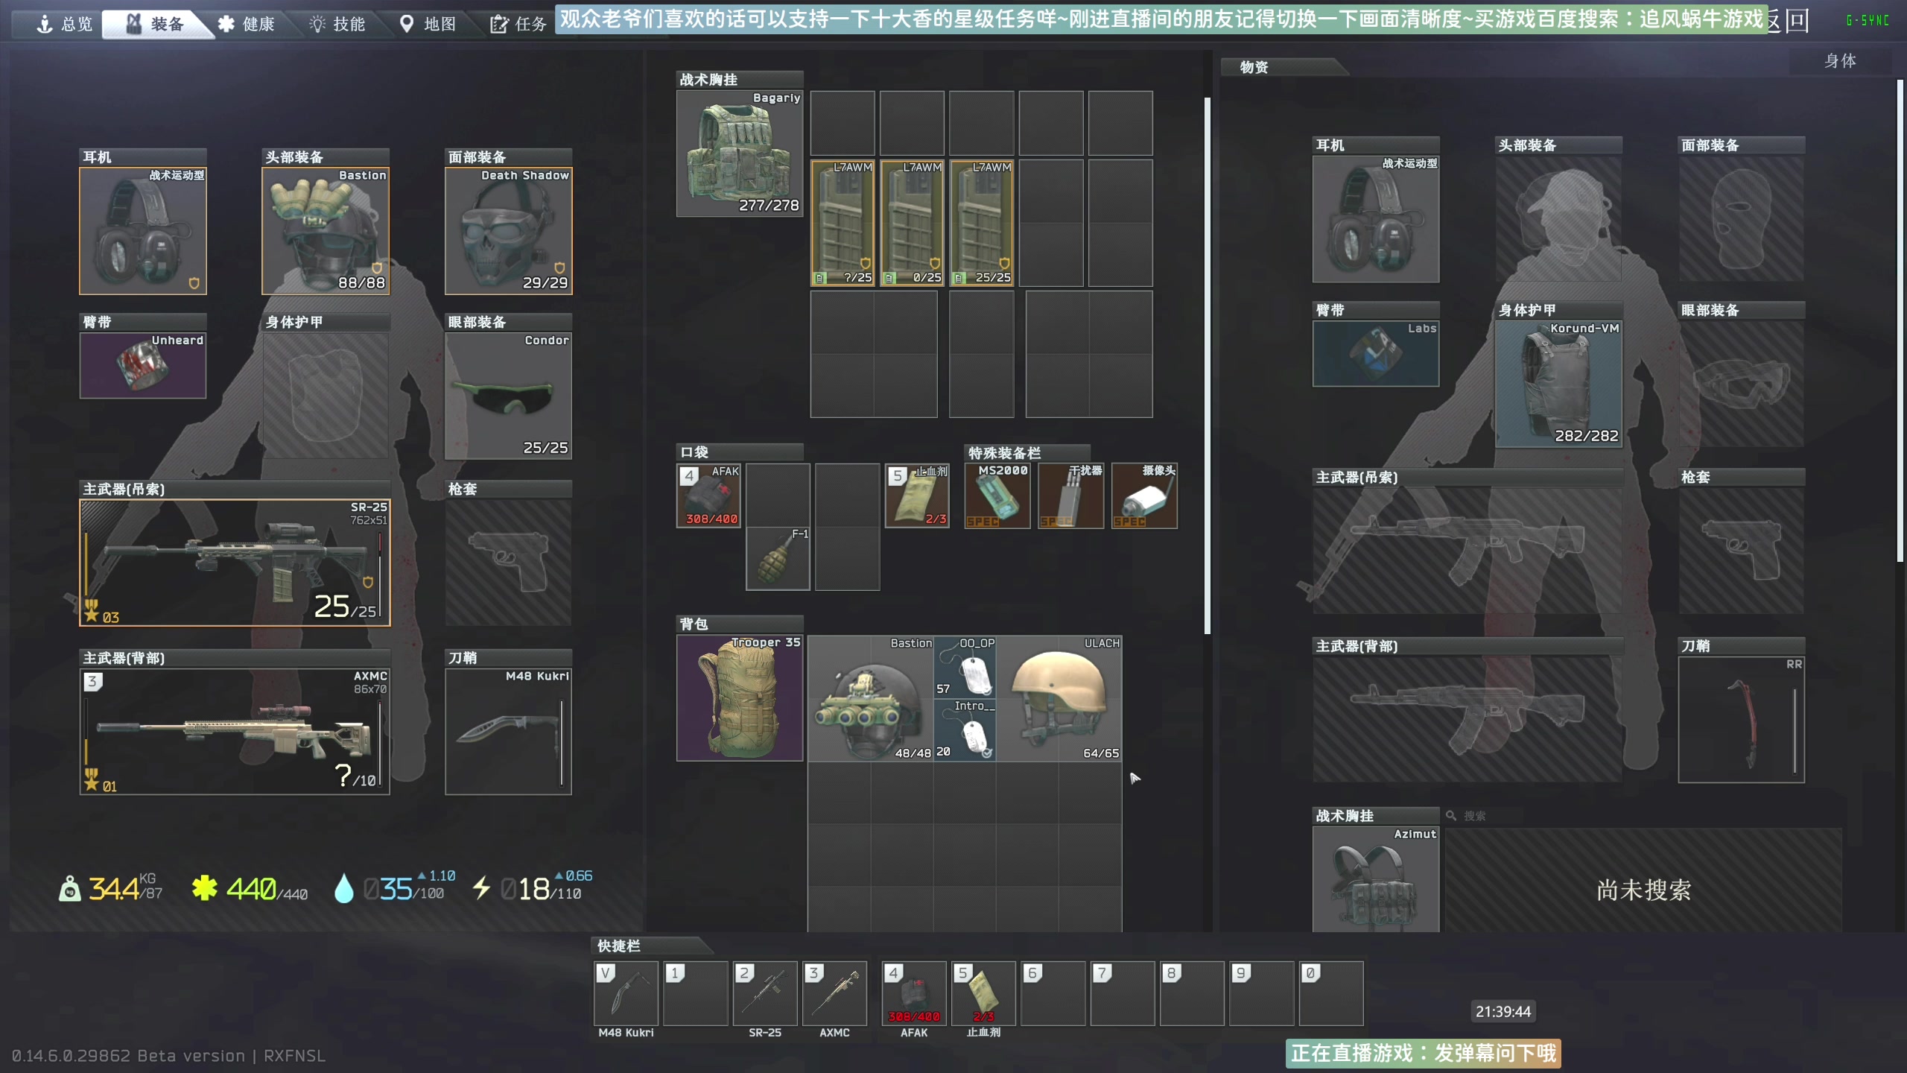Select the body's tactical sport headset
1907x1073 pixels.
coord(1376,219)
